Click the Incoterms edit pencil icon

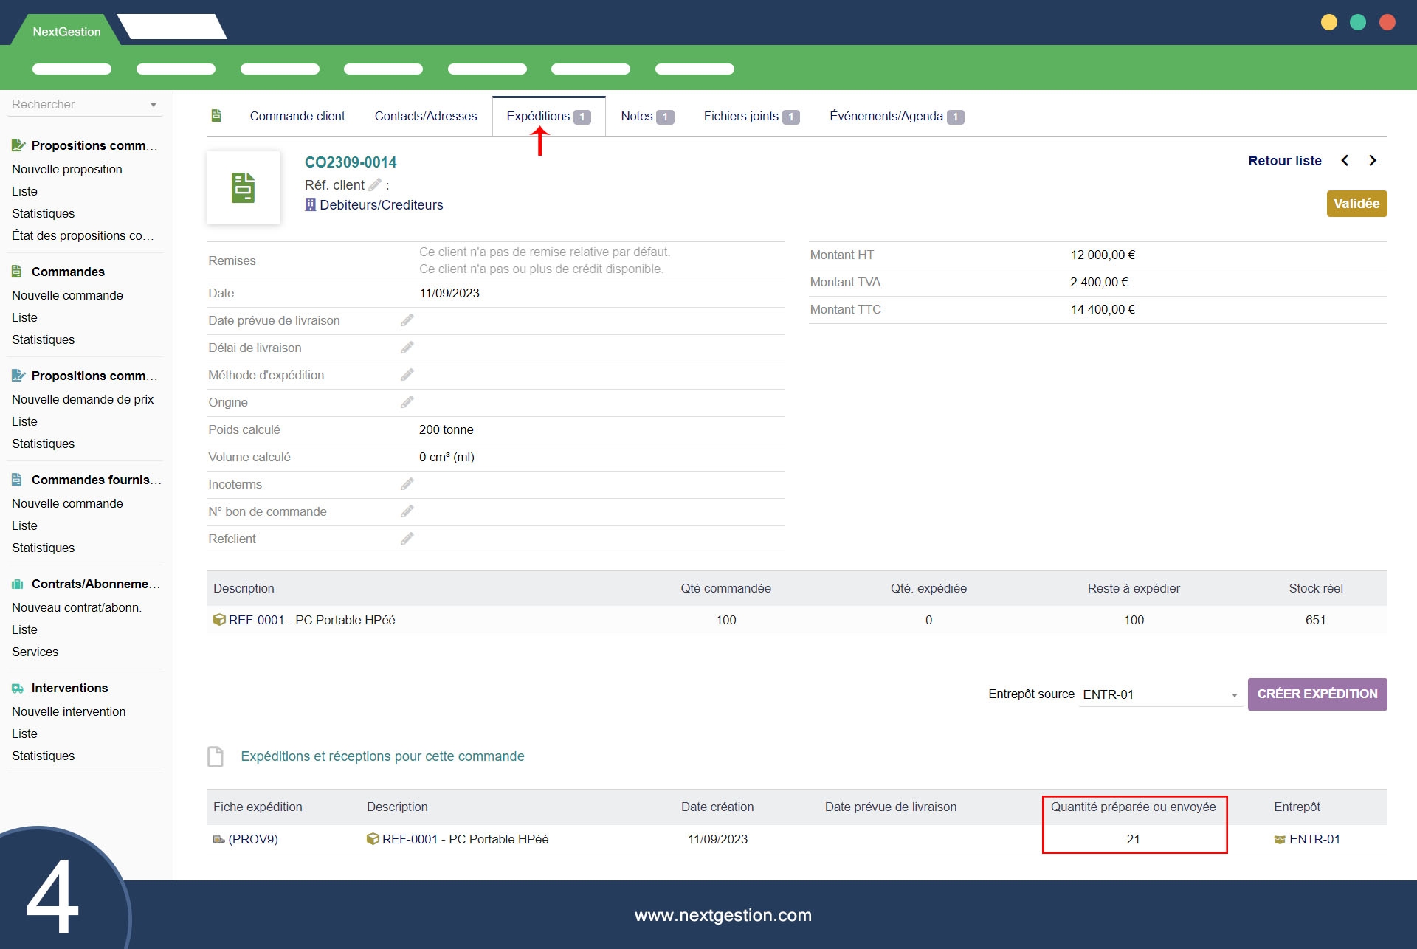click(x=407, y=484)
